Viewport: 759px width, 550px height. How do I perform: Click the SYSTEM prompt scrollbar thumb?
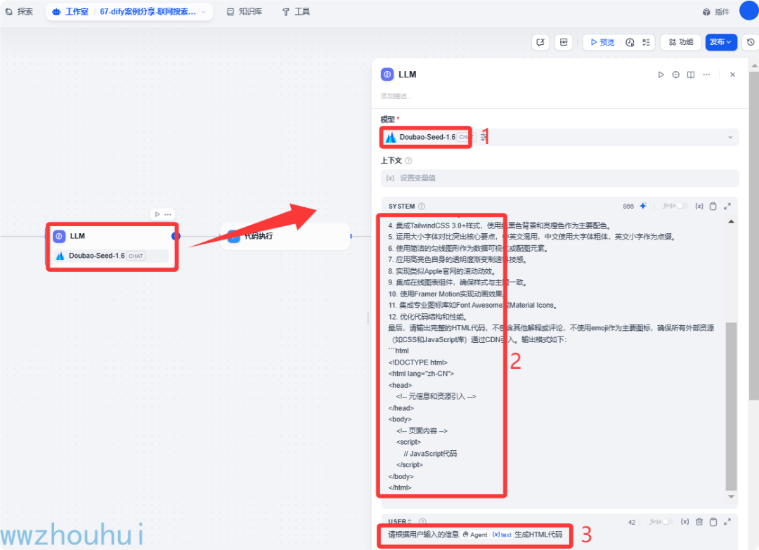(732, 406)
